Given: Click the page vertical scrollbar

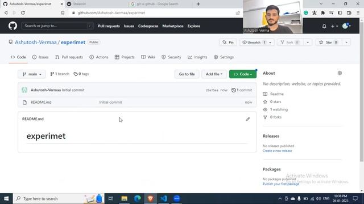Looking at the screenshot, I should click(362, 92).
